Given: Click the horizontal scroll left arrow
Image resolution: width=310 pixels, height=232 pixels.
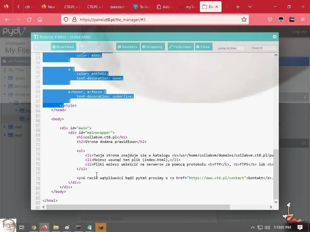Looking at the screenshot, I should 44,207.
